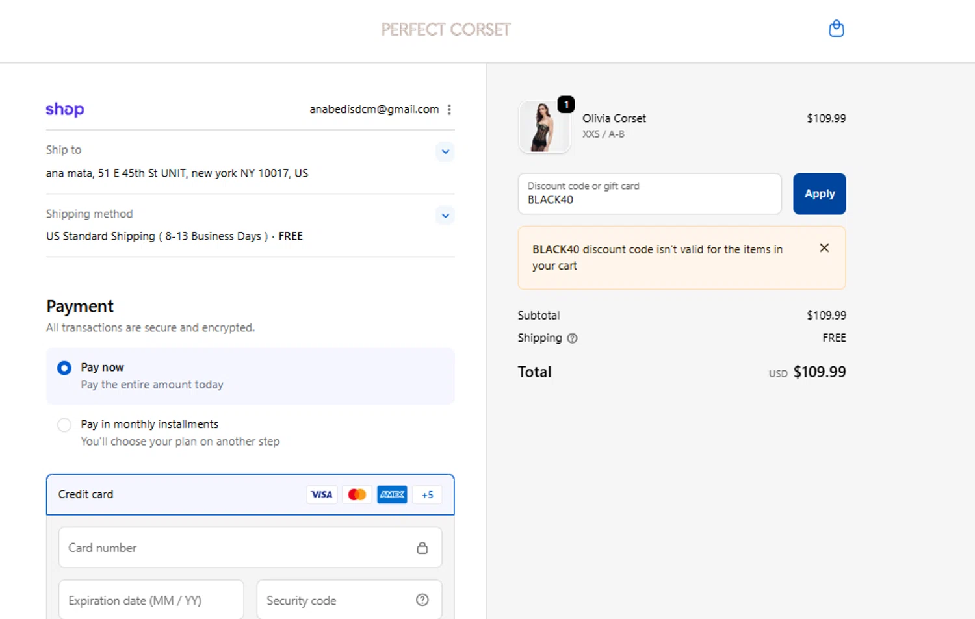Click the Olivia Corset product name
Image resolution: width=975 pixels, height=619 pixels.
[x=614, y=118]
